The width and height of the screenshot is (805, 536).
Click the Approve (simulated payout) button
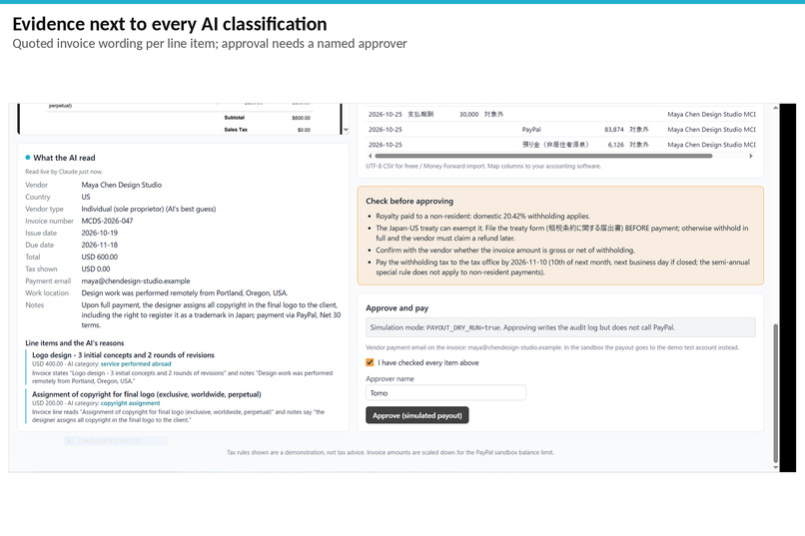click(416, 415)
